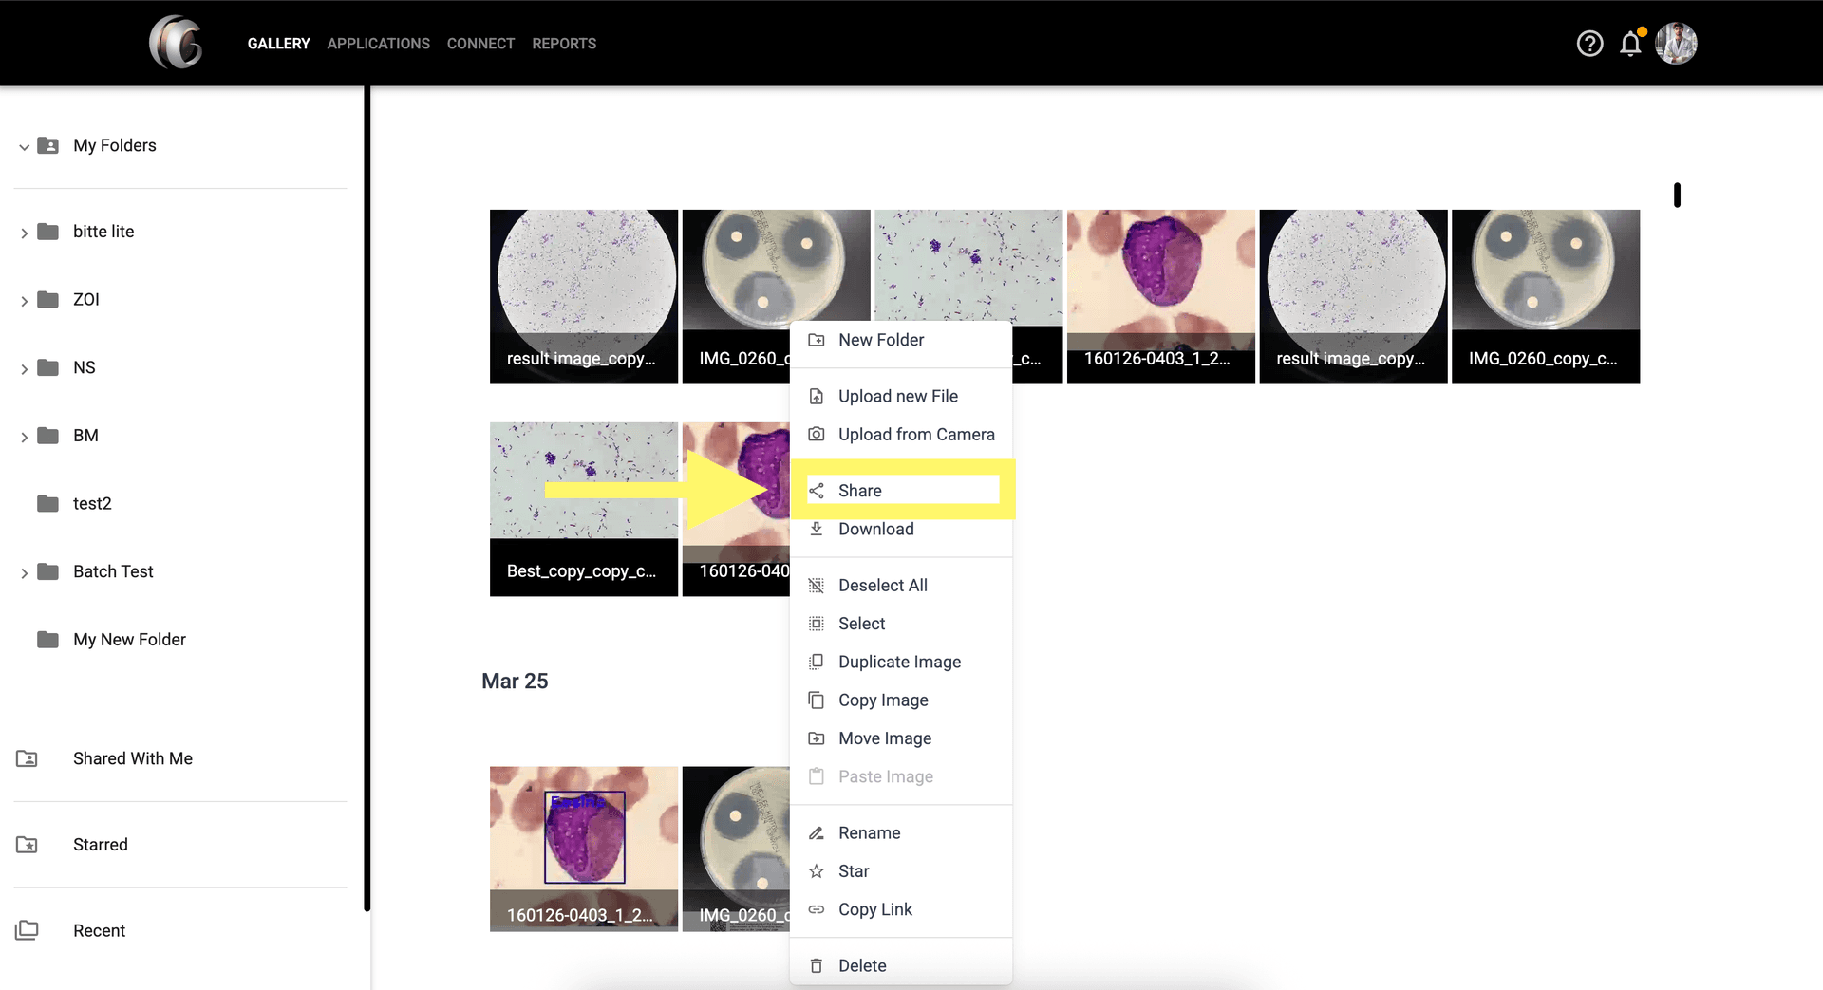Switch to the Applications tab
Viewport: 1823px width, 990px height.
[x=378, y=44]
